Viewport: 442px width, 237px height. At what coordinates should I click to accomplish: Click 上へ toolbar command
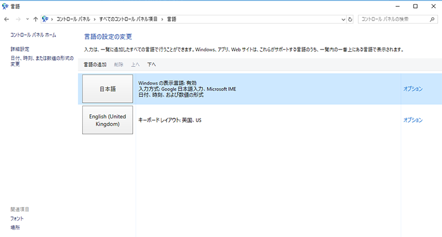pyautogui.click(x=135, y=65)
